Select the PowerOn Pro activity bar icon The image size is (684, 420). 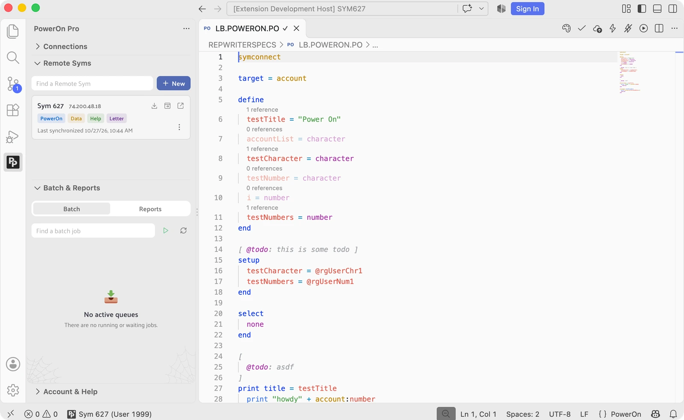13,162
